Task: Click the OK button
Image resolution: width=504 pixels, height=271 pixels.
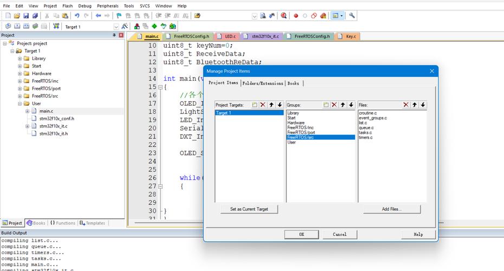Action: pyautogui.click(x=301, y=234)
